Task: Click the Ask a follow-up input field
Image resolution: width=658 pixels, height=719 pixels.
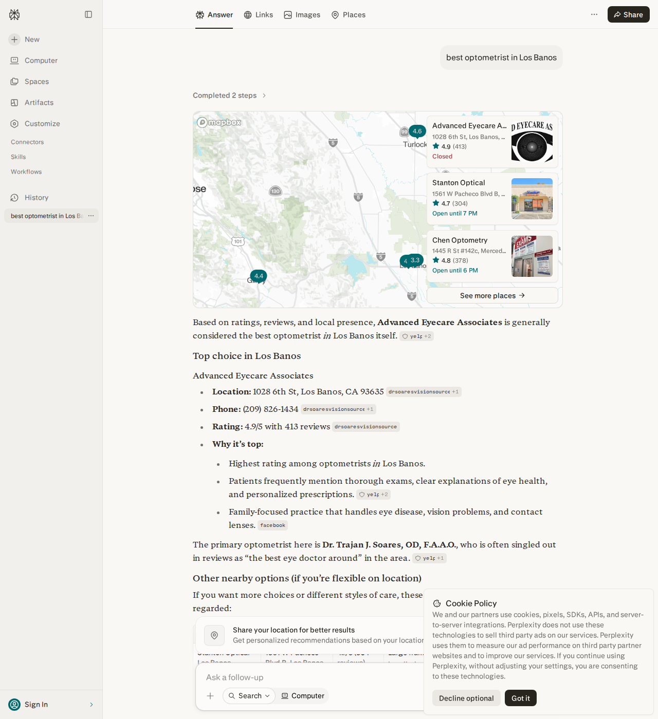Action: pos(308,677)
